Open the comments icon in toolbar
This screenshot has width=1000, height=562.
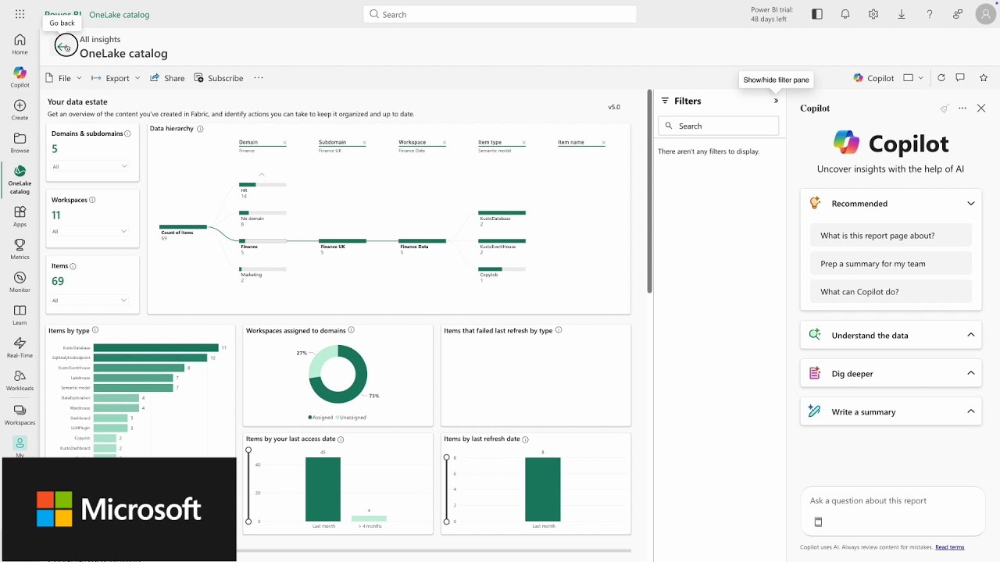pos(960,78)
